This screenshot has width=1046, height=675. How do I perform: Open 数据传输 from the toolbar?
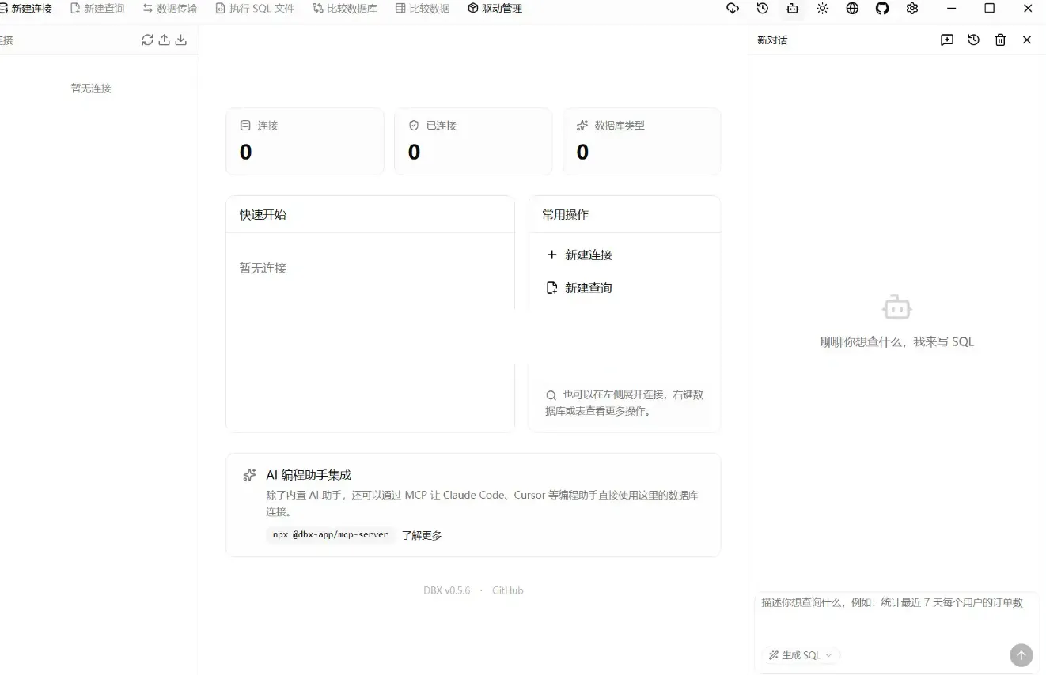click(170, 9)
